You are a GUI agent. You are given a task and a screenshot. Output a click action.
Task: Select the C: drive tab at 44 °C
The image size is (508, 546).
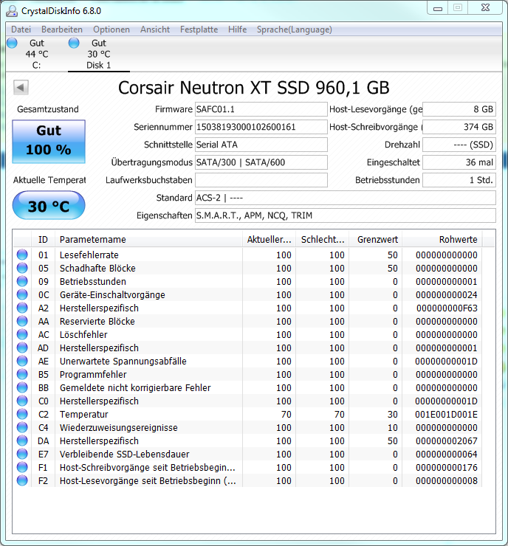click(x=37, y=54)
